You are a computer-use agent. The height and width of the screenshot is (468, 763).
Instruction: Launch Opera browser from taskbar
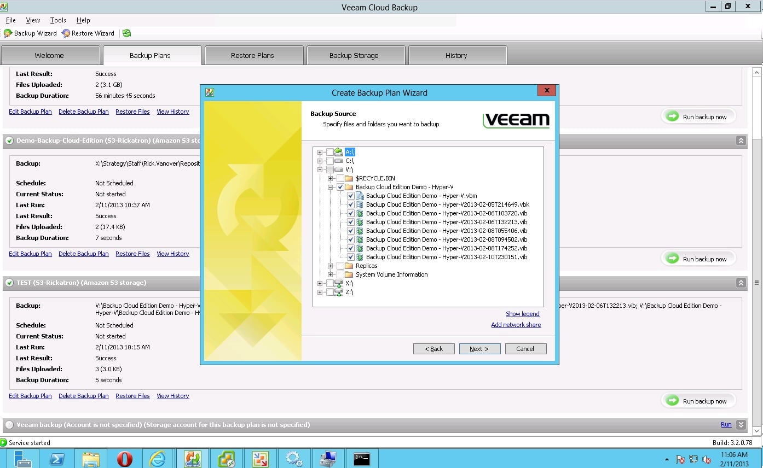click(x=124, y=458)
